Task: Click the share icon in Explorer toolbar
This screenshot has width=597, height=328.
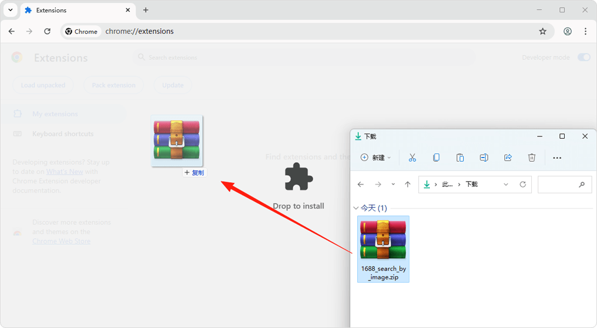Action: click(508, 158)
